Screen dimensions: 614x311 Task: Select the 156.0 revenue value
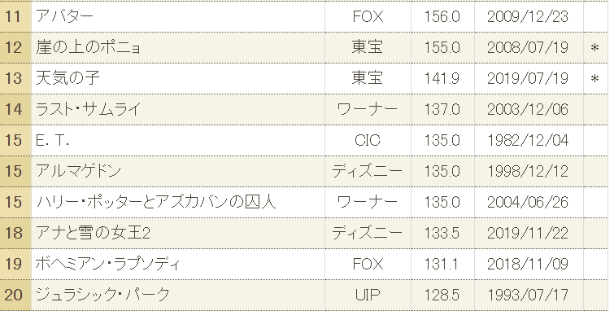442,16
